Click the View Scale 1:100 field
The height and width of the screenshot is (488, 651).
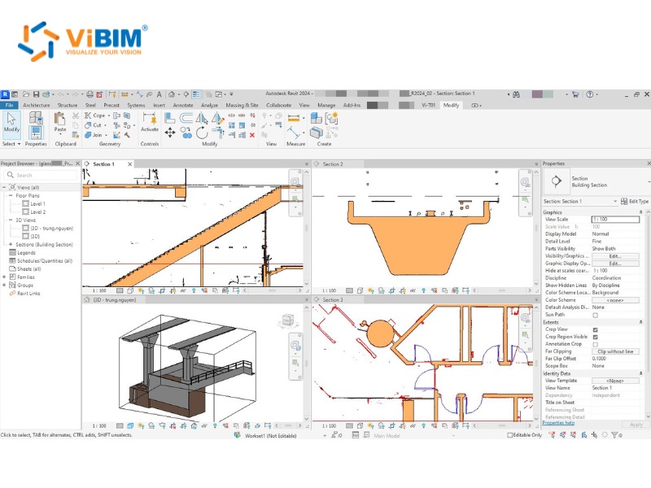point(615,219)
